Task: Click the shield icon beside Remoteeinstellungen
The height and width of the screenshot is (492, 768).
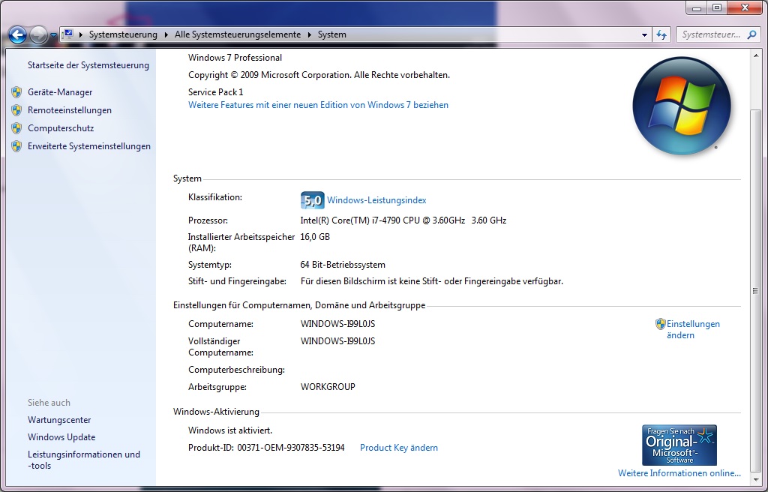Action: [16, 110]
